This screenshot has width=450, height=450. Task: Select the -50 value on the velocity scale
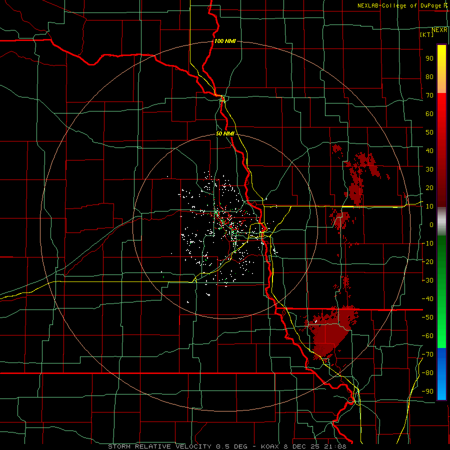pyautogui.click(x=427, y=317)
